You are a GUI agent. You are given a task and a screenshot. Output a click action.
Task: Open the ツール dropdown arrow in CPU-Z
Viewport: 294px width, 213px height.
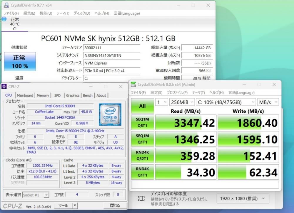click(x=75, y=205)
